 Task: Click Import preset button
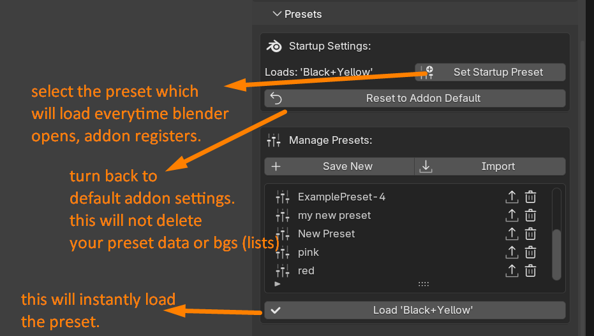coord(490,166)
